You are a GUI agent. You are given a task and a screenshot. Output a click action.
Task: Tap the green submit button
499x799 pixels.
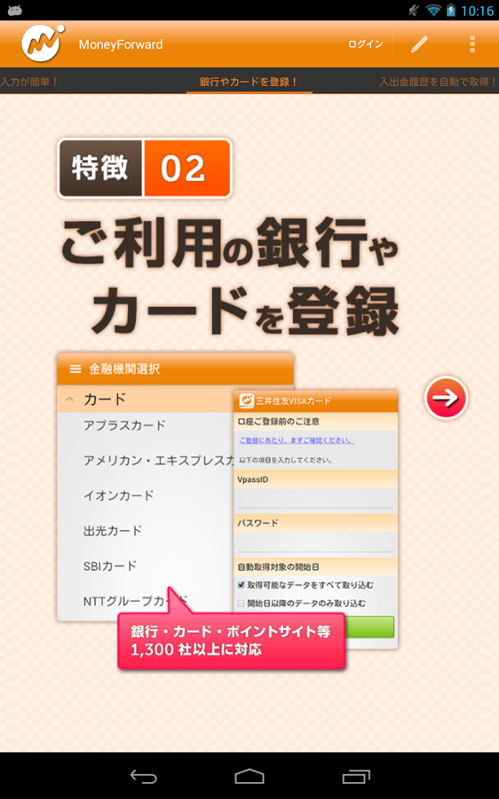pos(369,627)
